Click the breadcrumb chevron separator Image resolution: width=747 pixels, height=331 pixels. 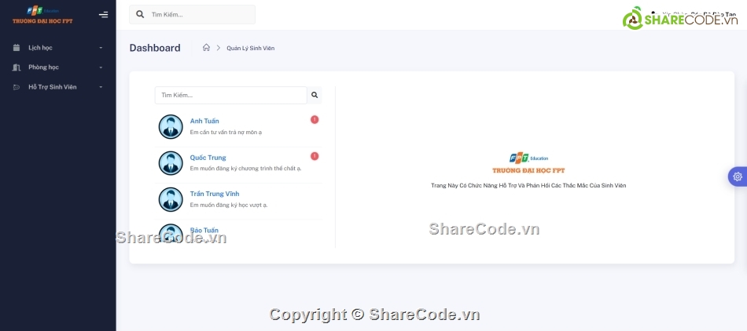pos(219,48)
